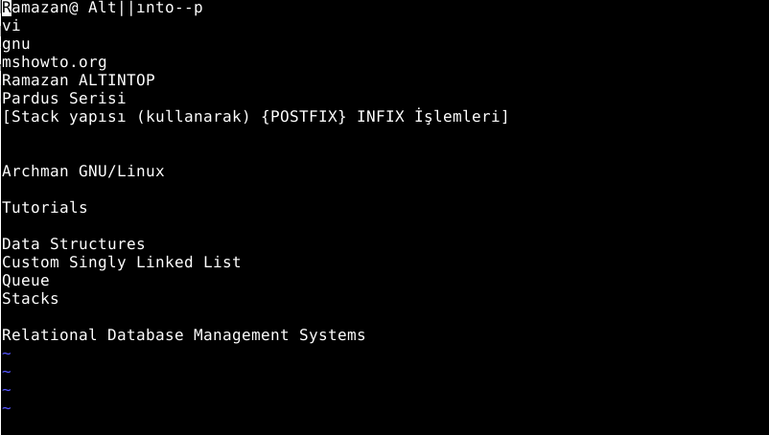Click the first blue tilde empty-line marker

point(7,354)
